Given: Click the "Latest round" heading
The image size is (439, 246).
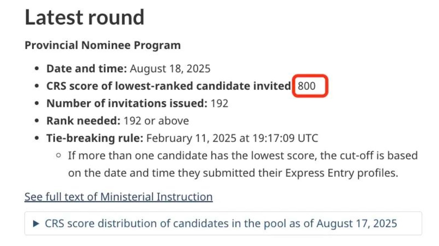Looking at the screenshot, I should click(x=85, y=17).
